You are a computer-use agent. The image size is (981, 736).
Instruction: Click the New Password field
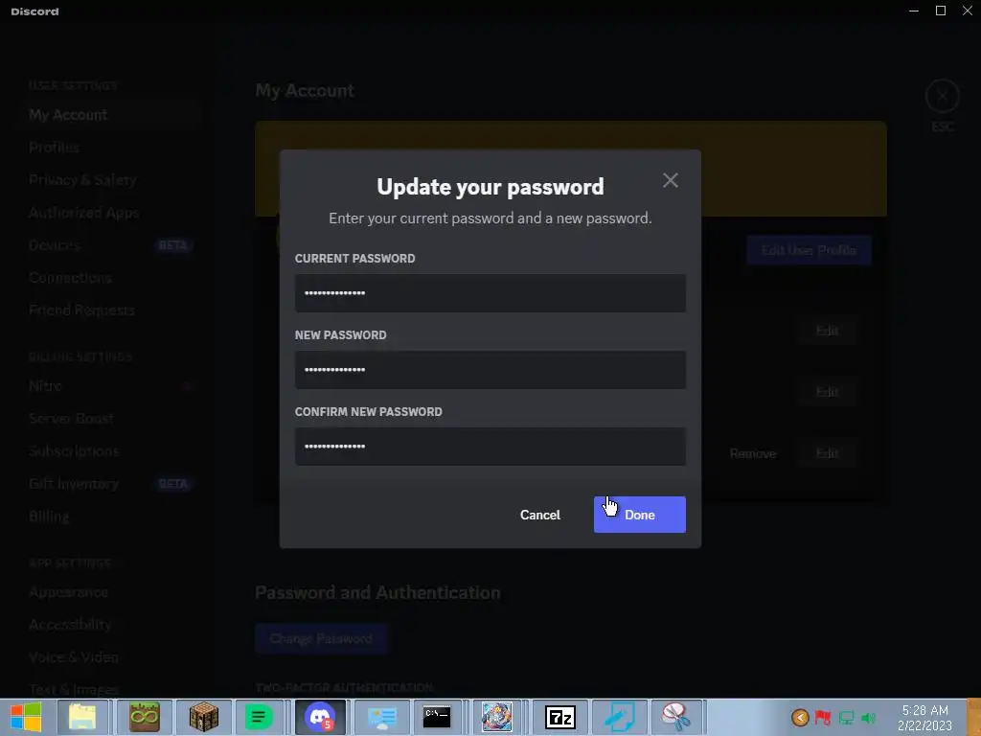click(x=490, y=370)
